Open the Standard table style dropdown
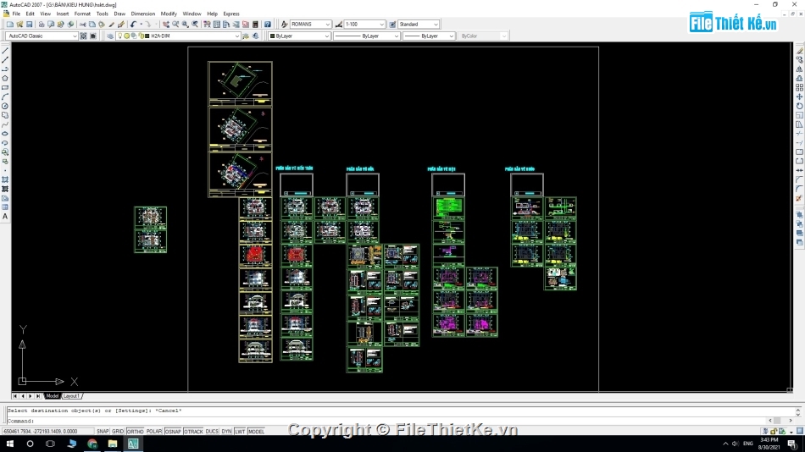The height and width of the screenshot is (452, 805). click(x=419, y=24)
